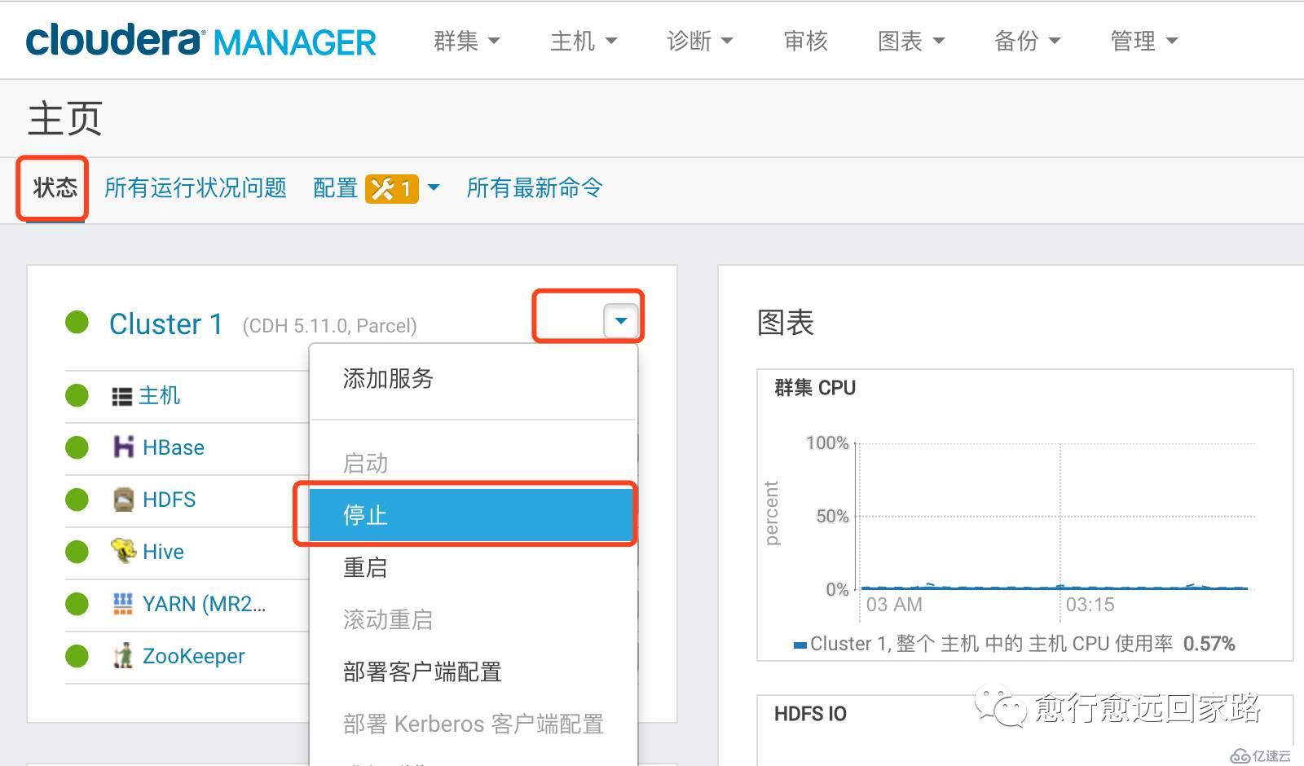Open the ZooKeeper service link

pyautogui.click(x=193, y=656)
